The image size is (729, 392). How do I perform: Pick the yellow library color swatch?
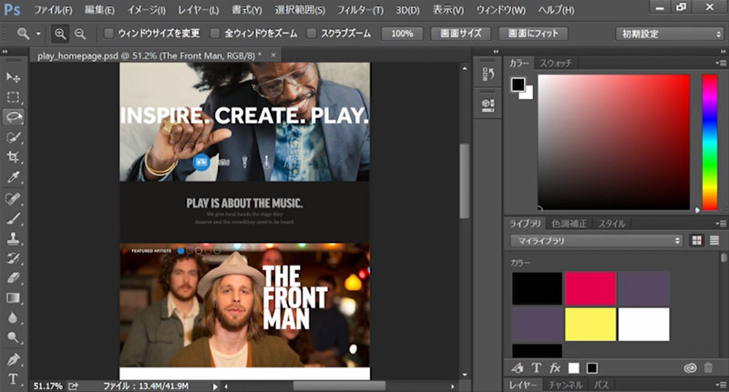[x=590, y=325]
